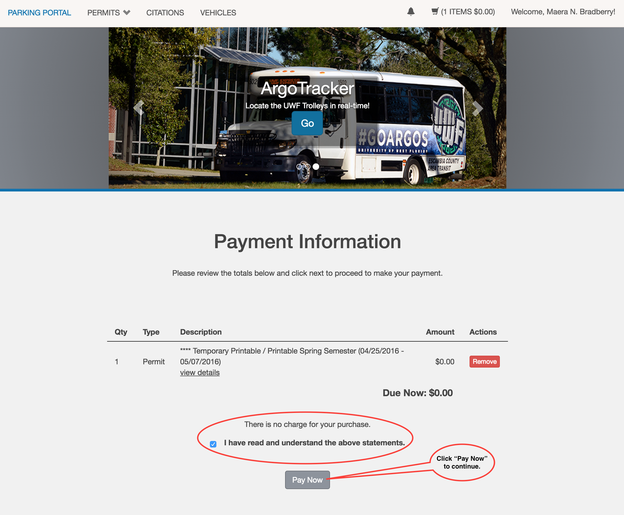Click the Vehicles navigation item
The image size is (624, 515).
click(218, 12)
